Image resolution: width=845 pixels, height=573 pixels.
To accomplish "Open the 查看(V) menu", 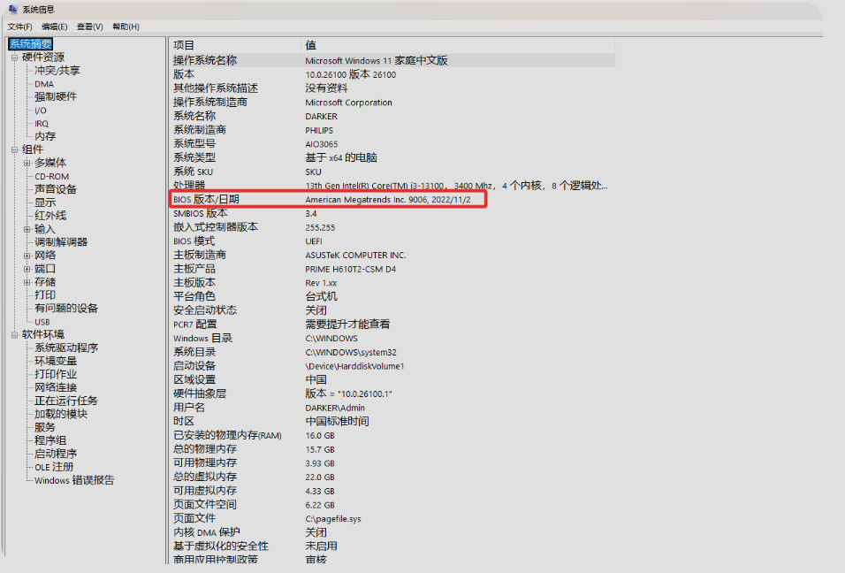I will [x=89, y=27].
